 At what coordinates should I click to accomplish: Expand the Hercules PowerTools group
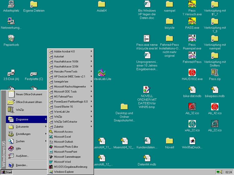(x=71, y=71)
